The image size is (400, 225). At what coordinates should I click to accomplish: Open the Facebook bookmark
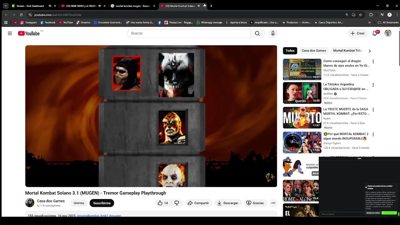[x=48, y=22]
